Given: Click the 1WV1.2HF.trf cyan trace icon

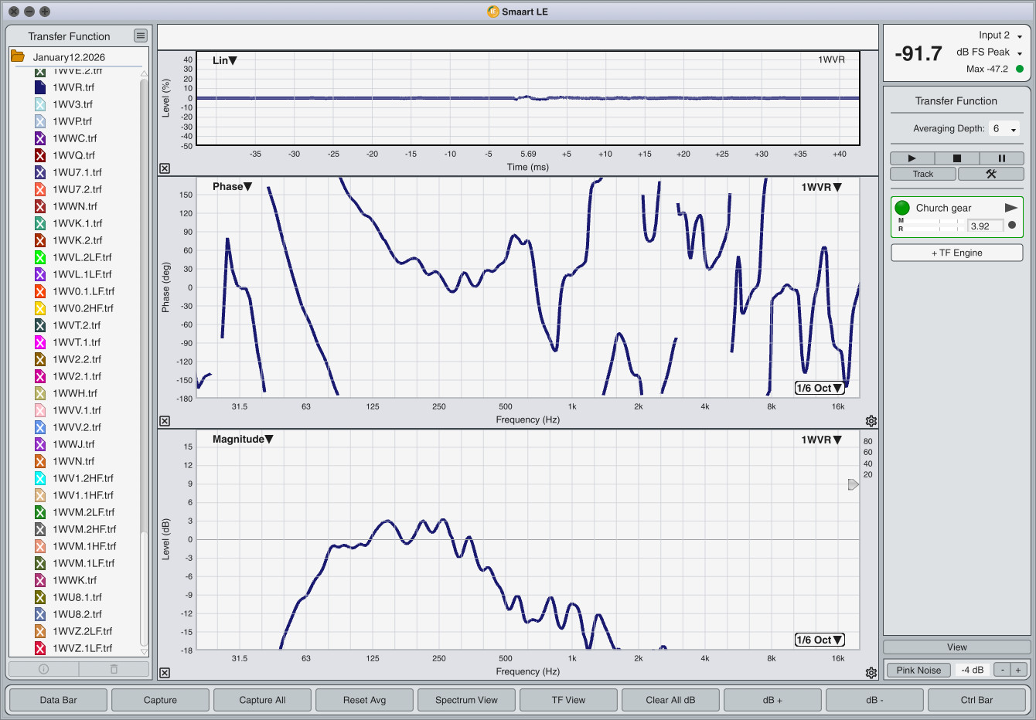Looking at the screenshot, I should point(40,478).
